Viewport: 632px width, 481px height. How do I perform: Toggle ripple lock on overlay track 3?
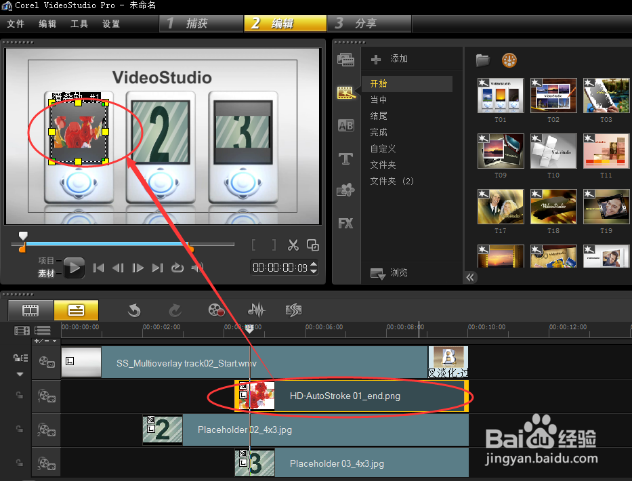click(20, 463)
